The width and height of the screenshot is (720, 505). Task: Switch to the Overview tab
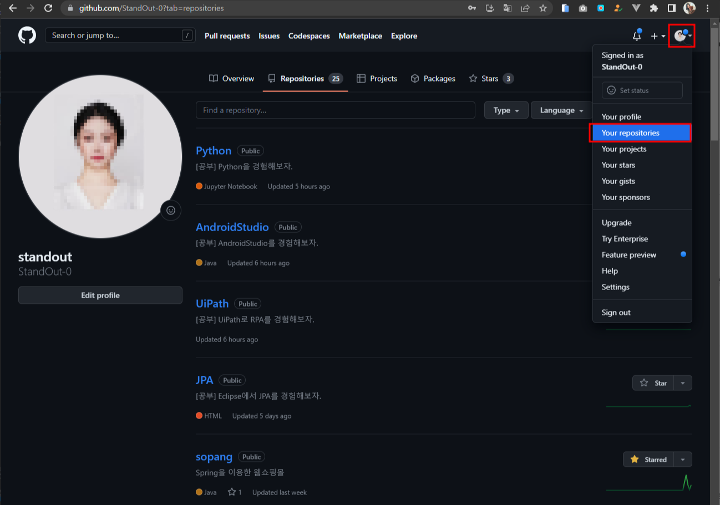coord(231,79)
